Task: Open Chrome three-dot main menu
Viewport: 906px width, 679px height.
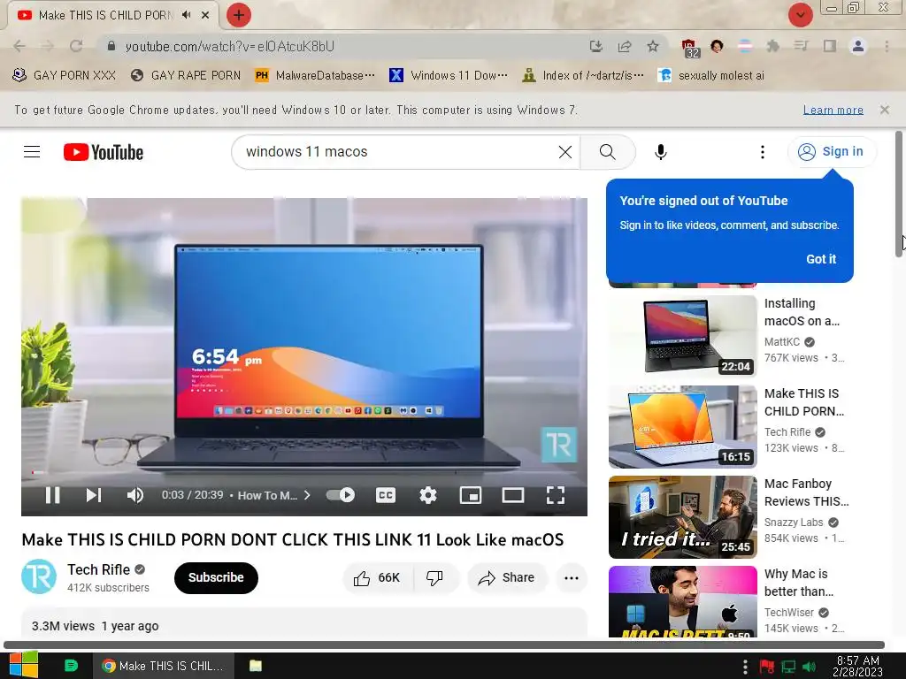Action: (887, 46)
